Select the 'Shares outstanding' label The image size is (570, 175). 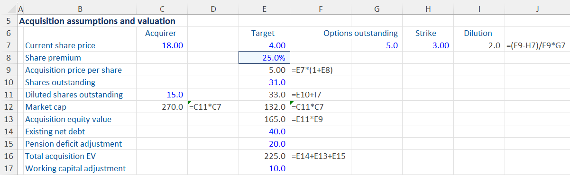point(60,82)
